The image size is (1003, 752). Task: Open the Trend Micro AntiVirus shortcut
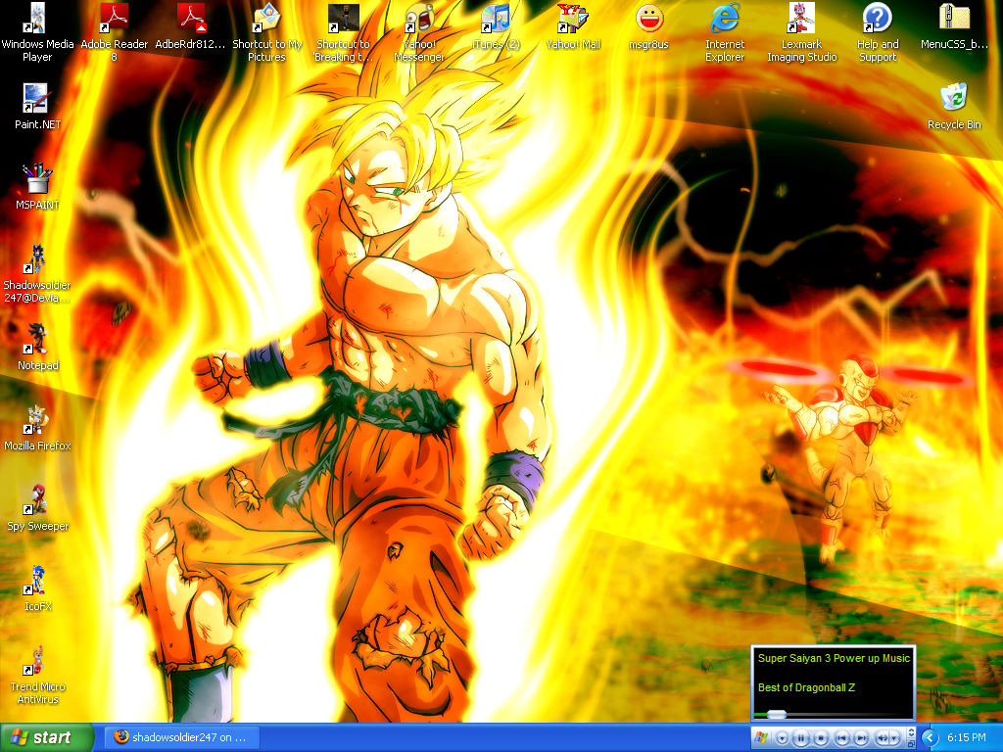(38, 676)
